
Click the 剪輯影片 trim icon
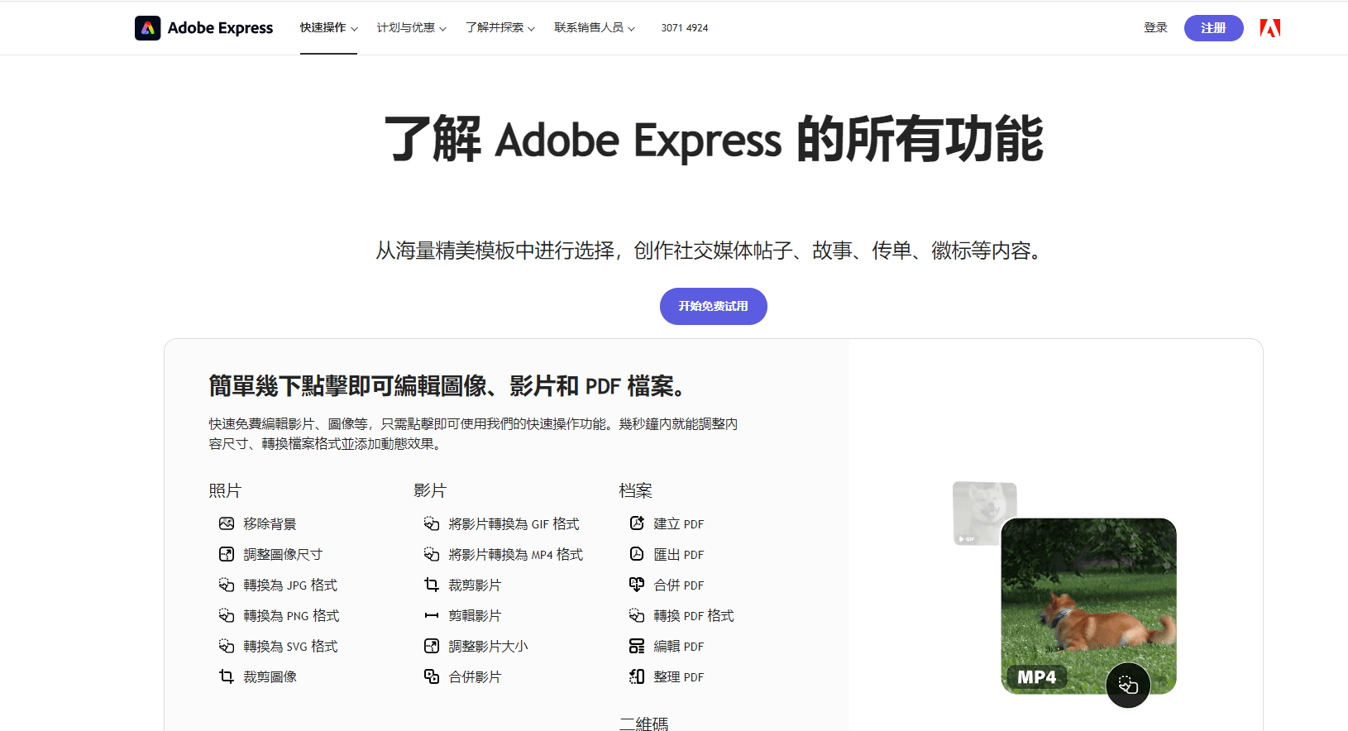pyautogui.click(x=432, y=615)
